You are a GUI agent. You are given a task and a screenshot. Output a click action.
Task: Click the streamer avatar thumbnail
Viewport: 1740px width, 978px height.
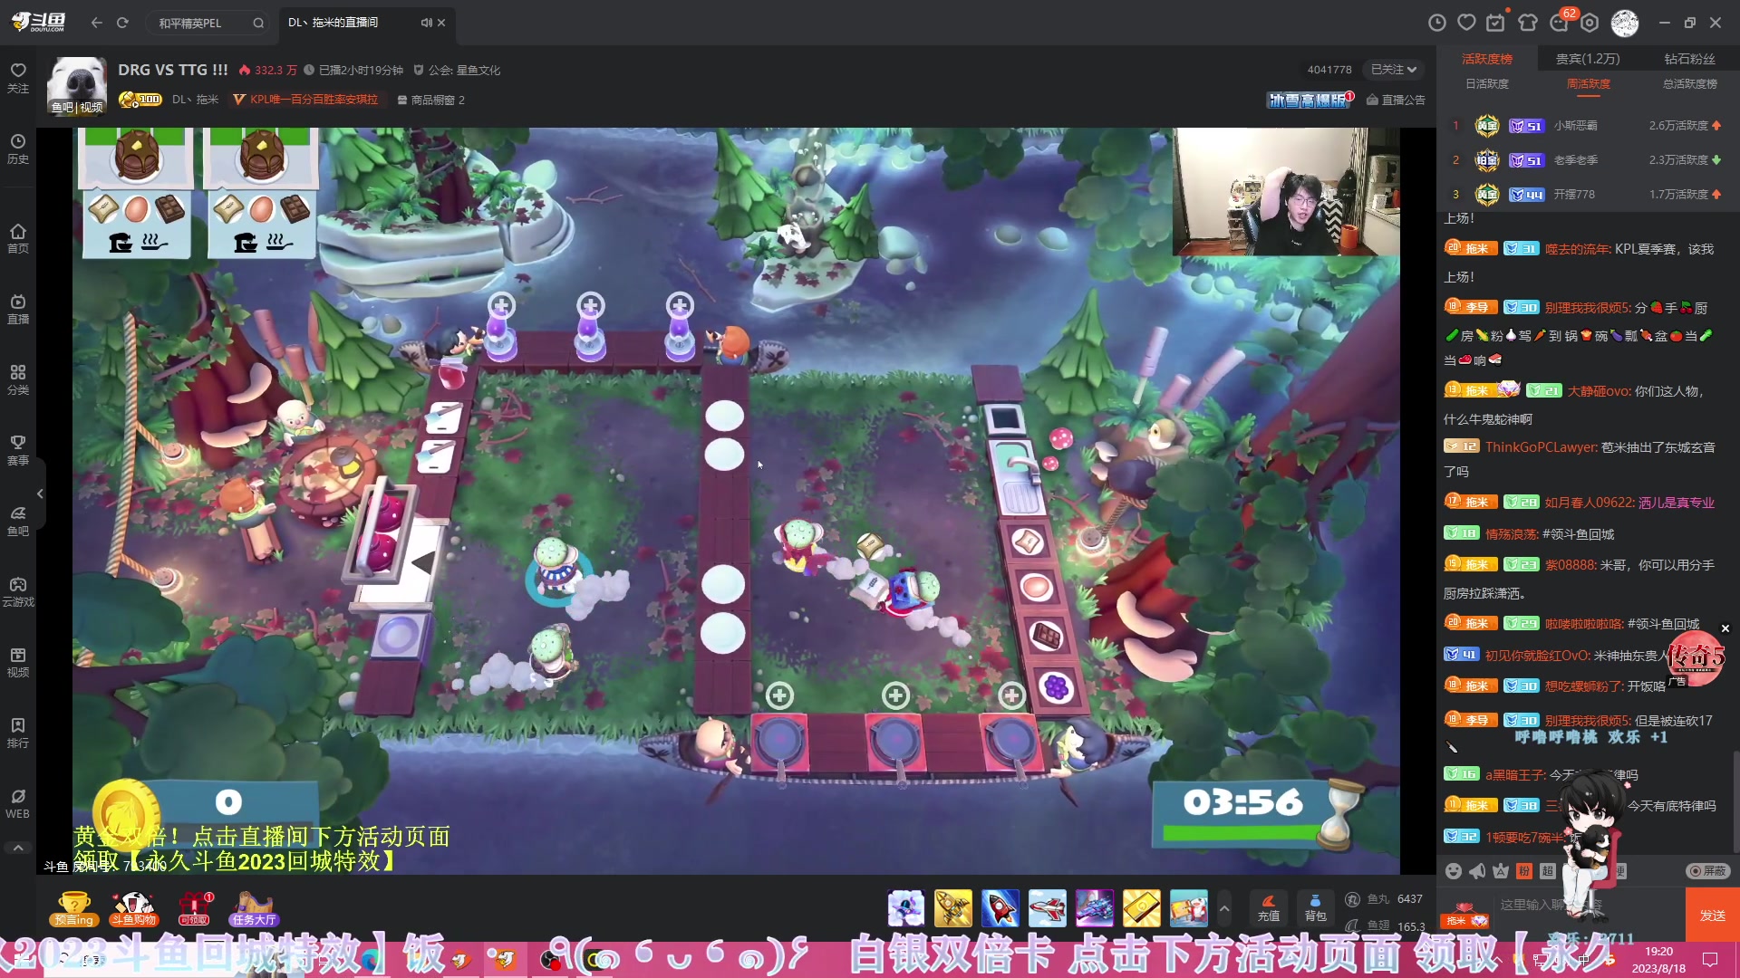tap(77, 85)
